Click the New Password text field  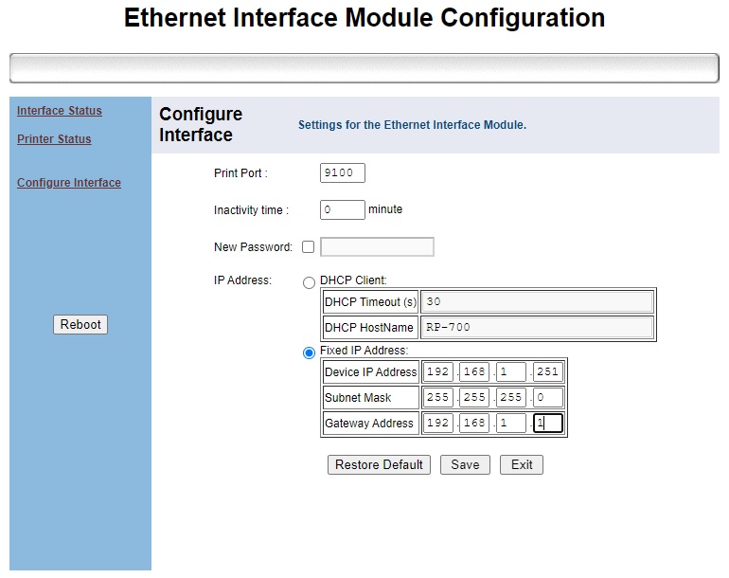pos(377,247)
